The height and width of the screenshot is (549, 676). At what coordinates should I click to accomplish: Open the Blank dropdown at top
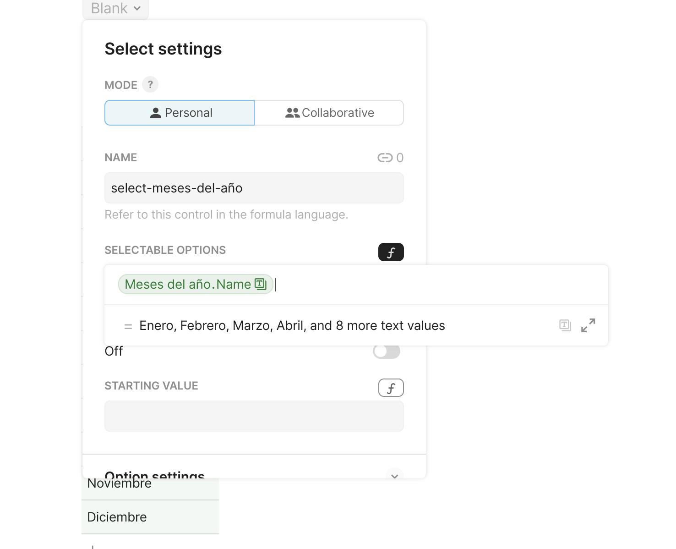pyautogui.click(x=115, y=8)
